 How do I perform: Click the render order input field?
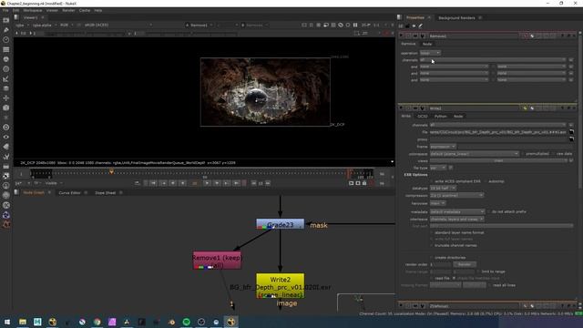[441, 264]
